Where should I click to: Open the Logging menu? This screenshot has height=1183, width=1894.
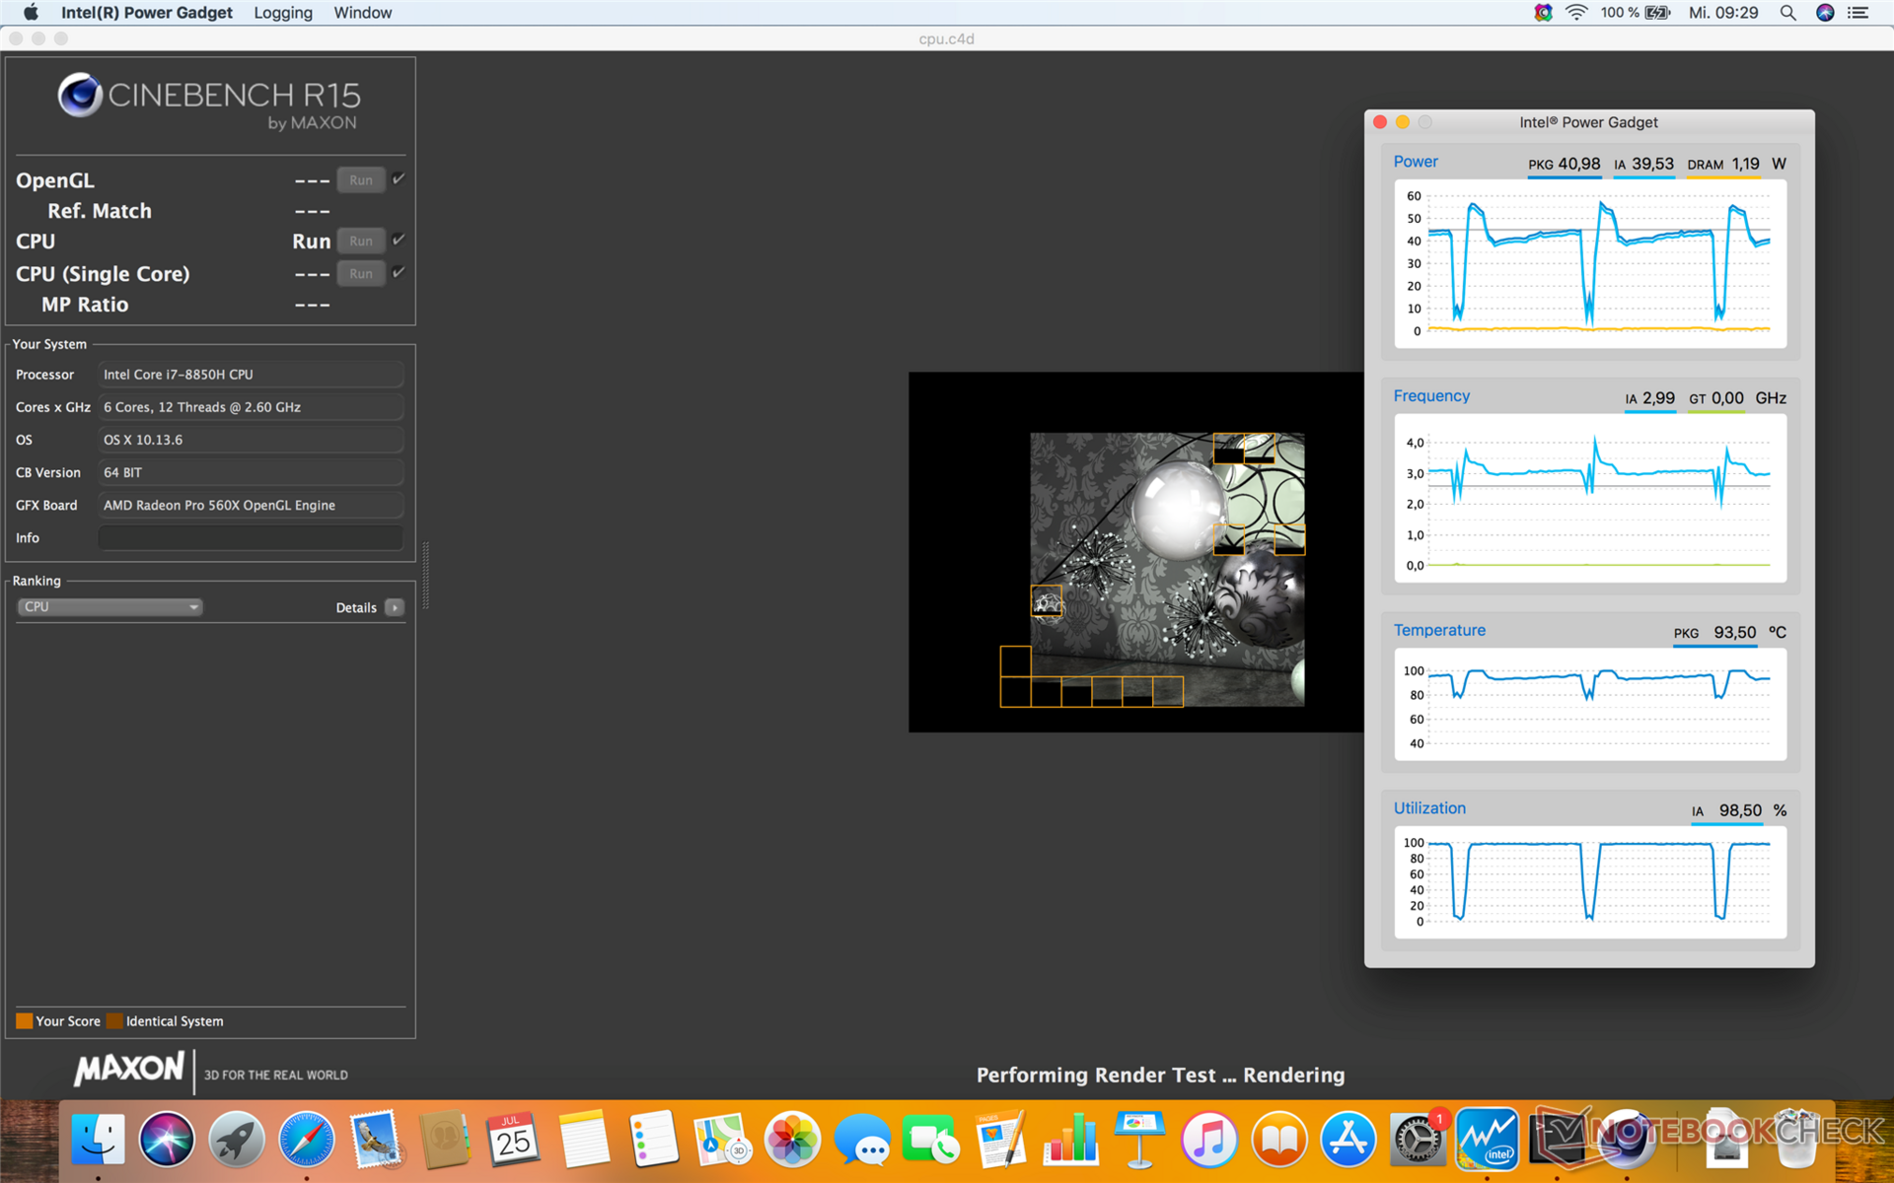coord(282,13)
